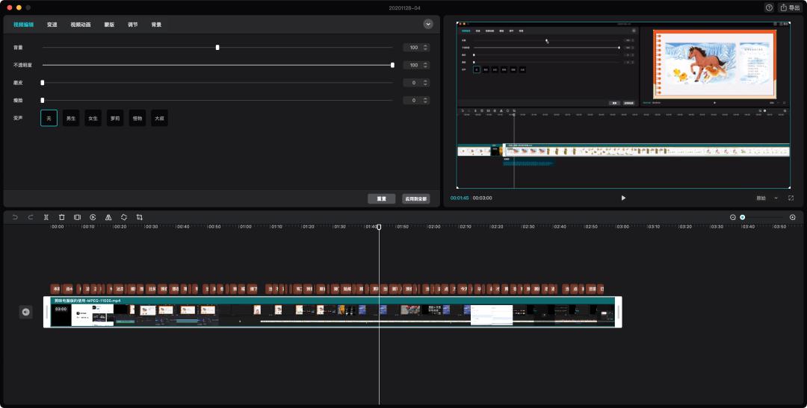Click the 重置 reset button
This screenshot has height=408, width=807.
click(x=381, y=199)
